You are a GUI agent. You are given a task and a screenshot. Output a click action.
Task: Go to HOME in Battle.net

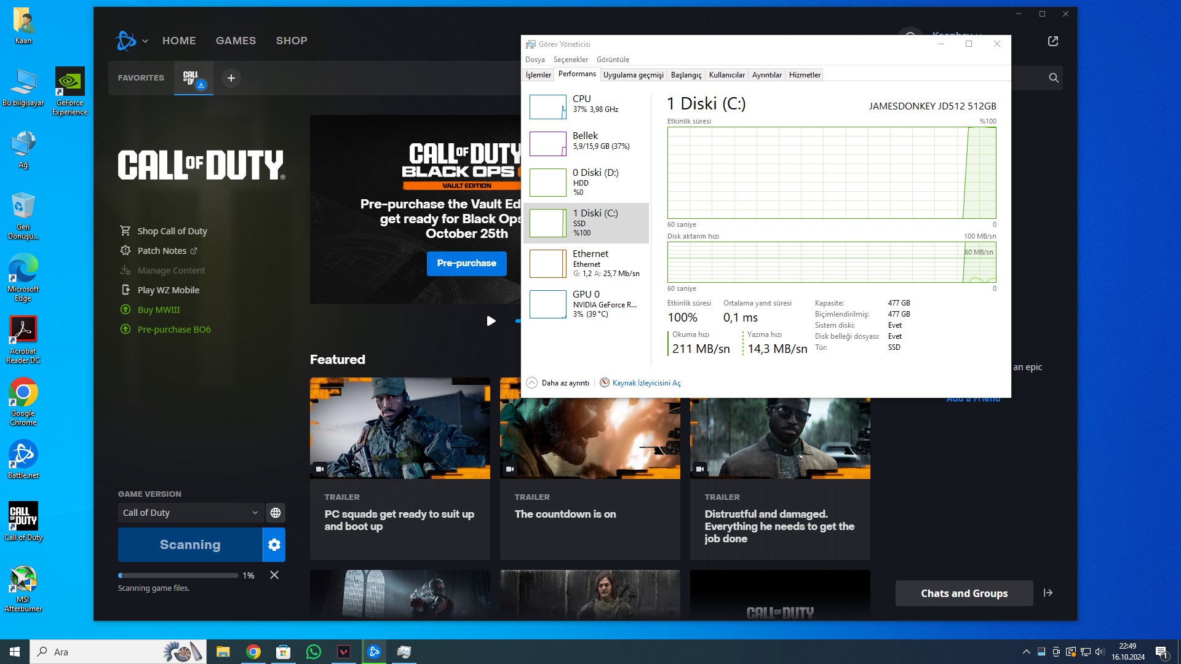[x=179, y=41]
